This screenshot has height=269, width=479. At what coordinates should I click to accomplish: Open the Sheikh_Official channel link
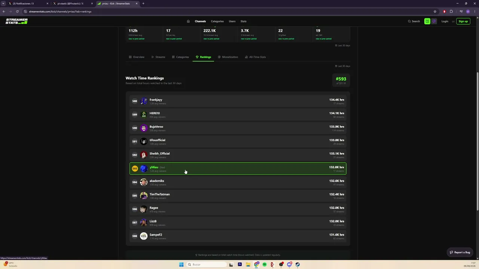(x=159, y=154)
